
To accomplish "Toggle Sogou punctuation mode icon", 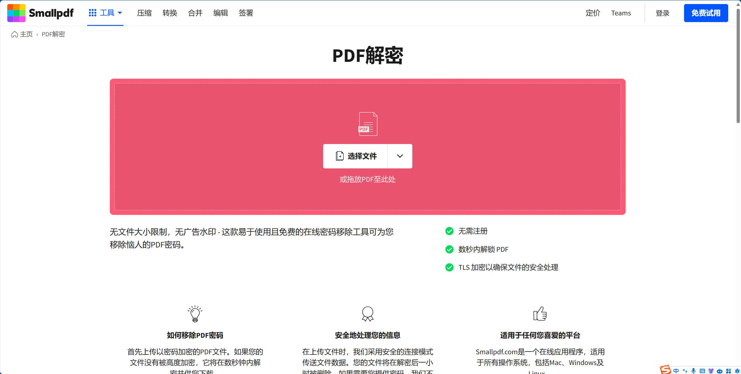I will [x=685, y=371].
